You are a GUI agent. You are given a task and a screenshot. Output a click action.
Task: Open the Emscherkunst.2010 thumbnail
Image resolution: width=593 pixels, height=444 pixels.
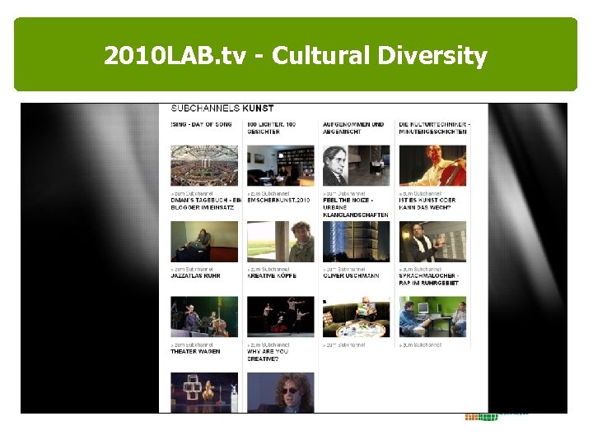point(281,242)
